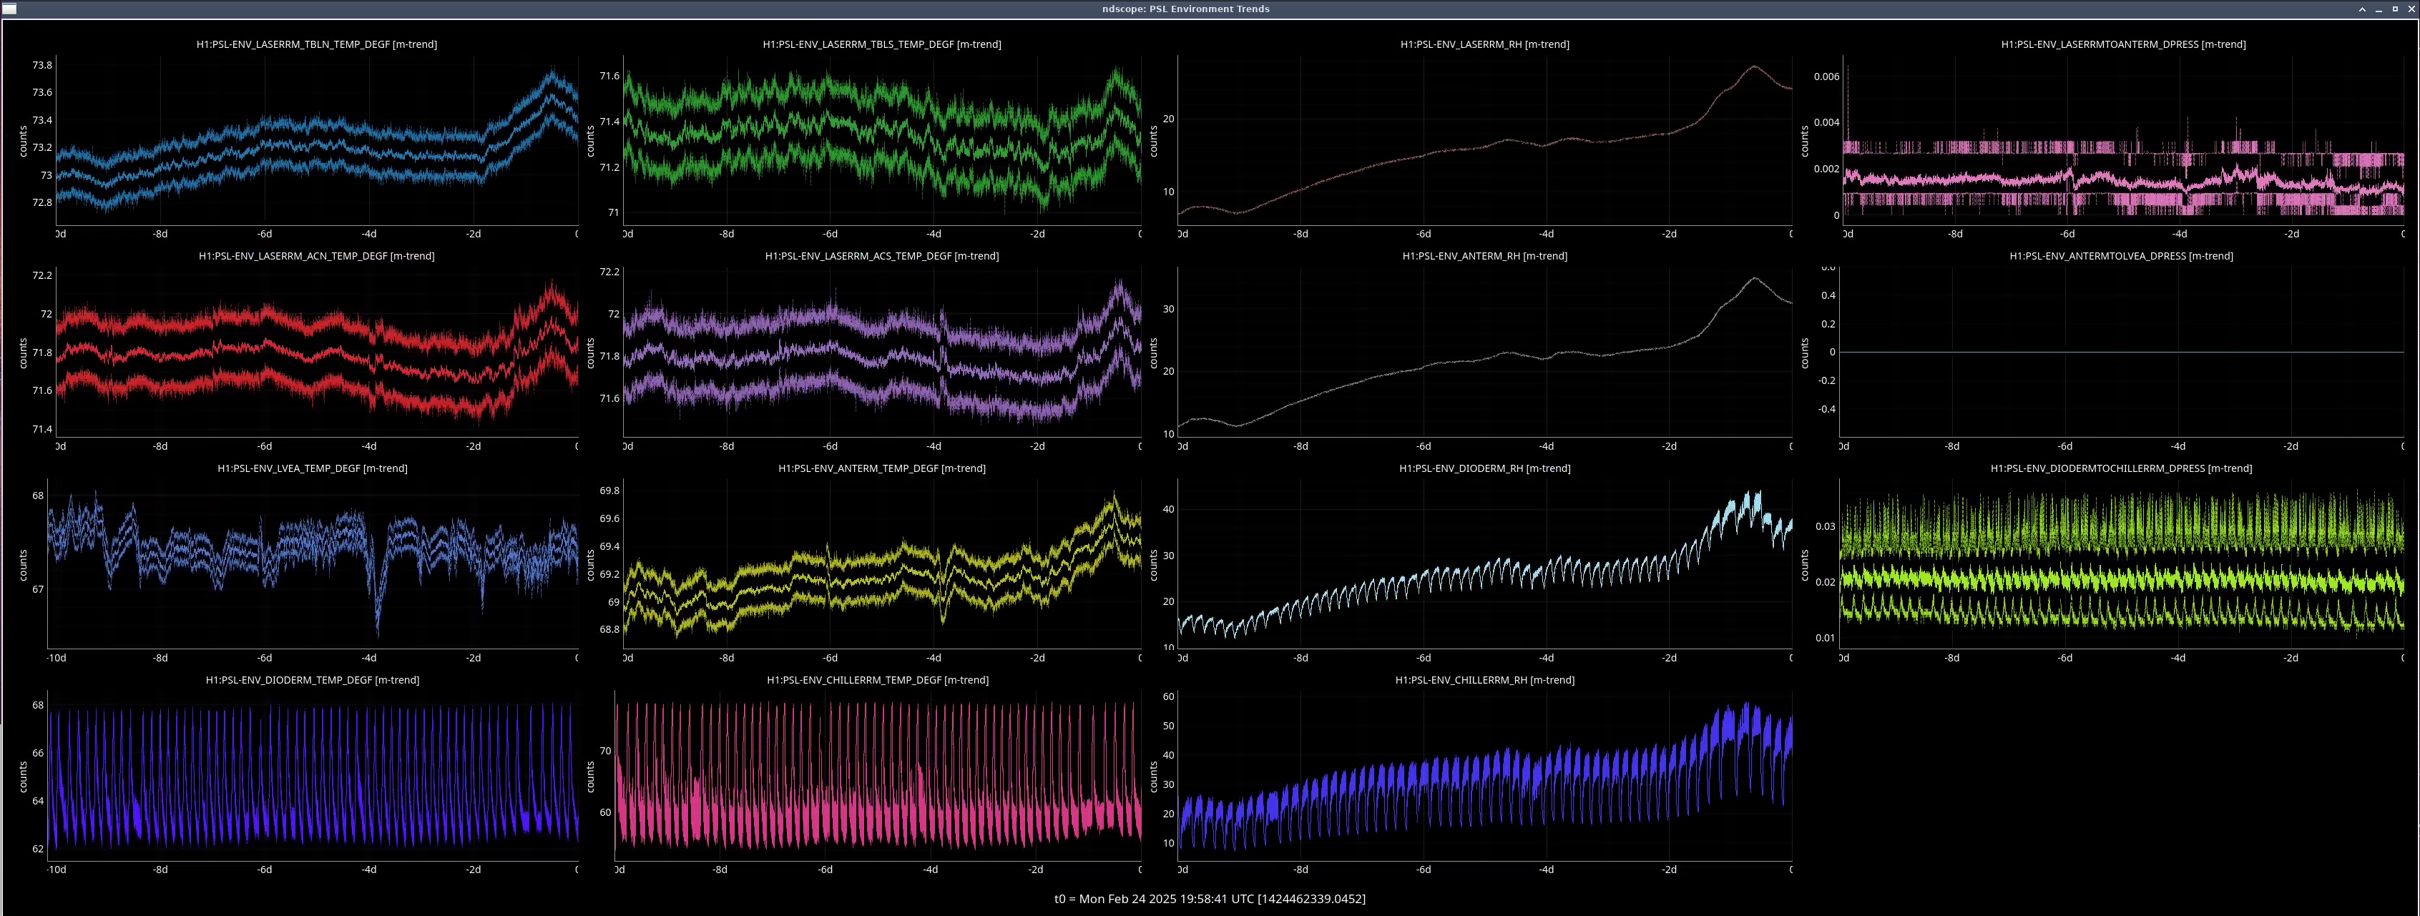
Task: Click the 'ndscope: PSL Environment Trends' window title
Action: [1185, 9]
